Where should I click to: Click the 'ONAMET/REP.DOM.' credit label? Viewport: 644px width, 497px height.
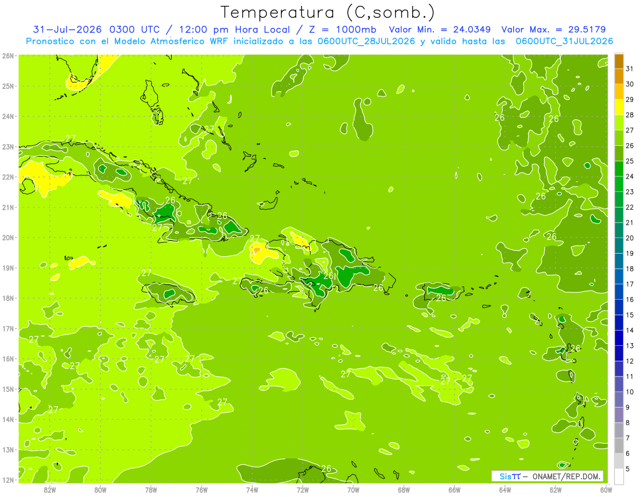click(x=566, y=476)
